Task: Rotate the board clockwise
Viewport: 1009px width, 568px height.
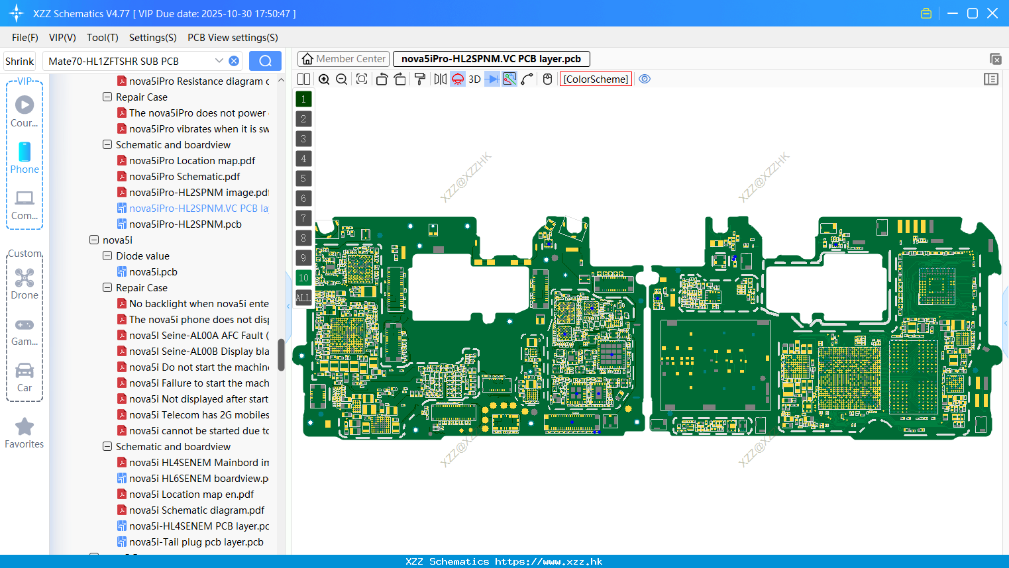Action: pyautogui.click(x=400, y=79)
